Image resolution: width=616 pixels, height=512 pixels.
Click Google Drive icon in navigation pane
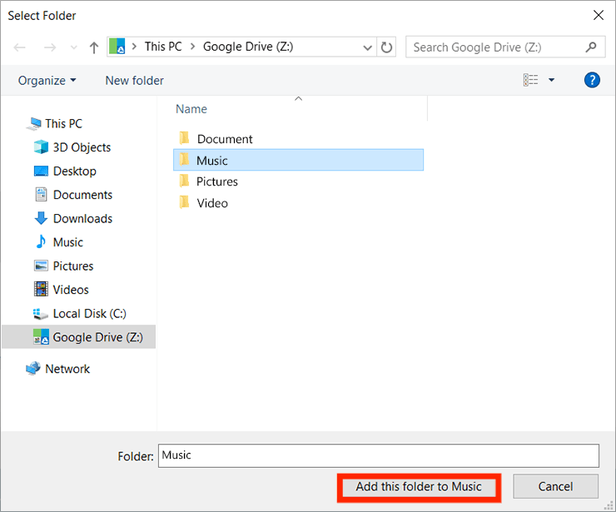click(42, 336)
